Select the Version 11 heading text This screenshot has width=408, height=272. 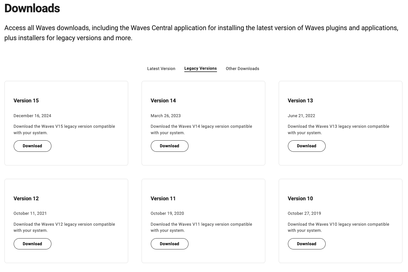[x=163, y=199]
